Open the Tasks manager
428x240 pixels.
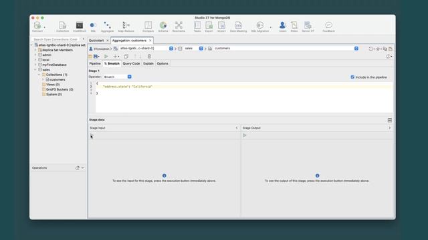tap(197, 27)
